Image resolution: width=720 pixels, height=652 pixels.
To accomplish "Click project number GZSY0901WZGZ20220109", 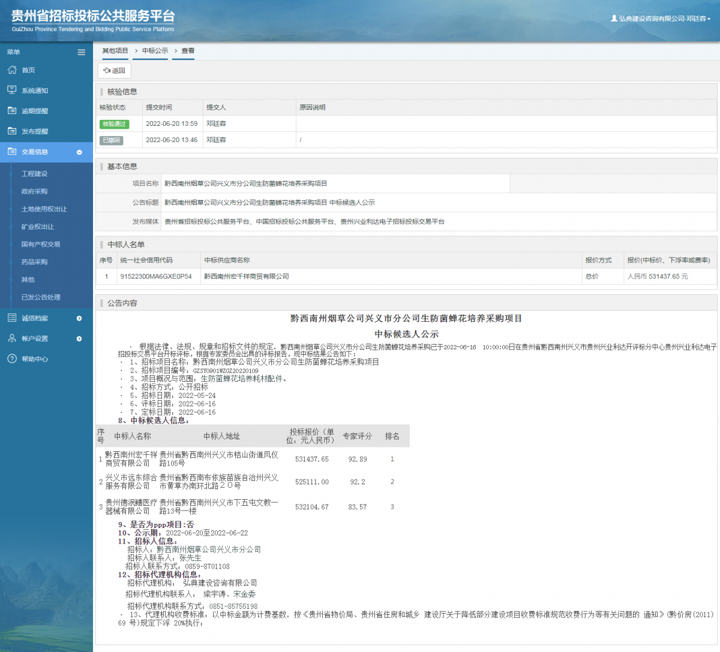I will pyautogui.click(x=226, y=371).
